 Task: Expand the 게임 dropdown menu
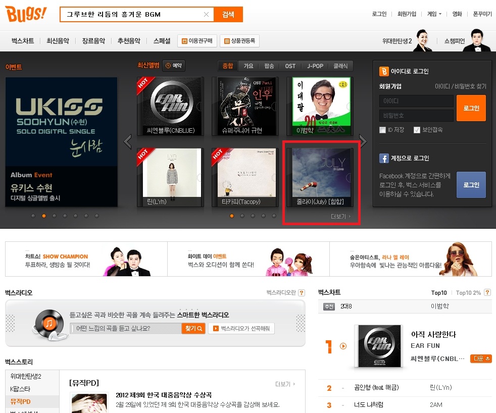tap(434, 14)
